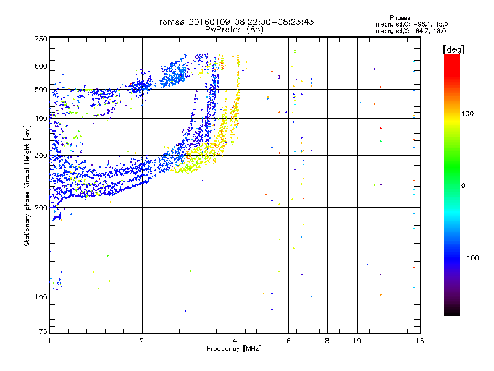
Task: Click the x-axis label 'Frequency [MHz]'
Action: coord(234,349)
